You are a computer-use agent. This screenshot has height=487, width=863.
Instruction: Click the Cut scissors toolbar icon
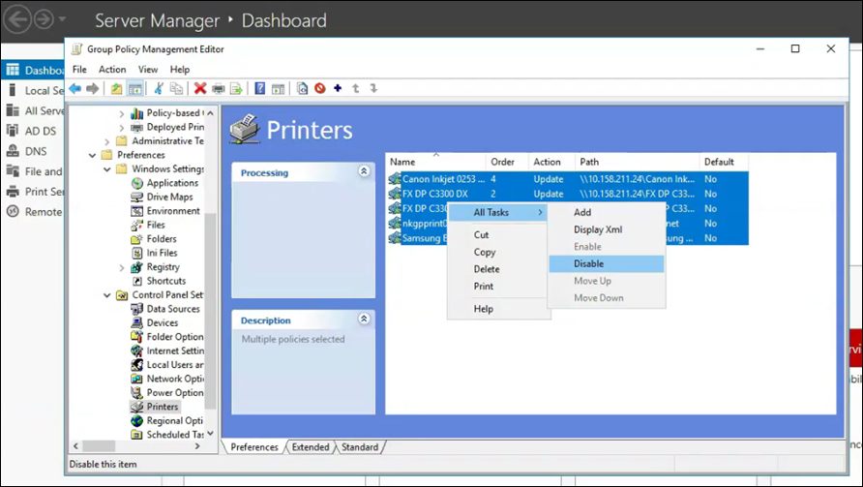point(159,89)
